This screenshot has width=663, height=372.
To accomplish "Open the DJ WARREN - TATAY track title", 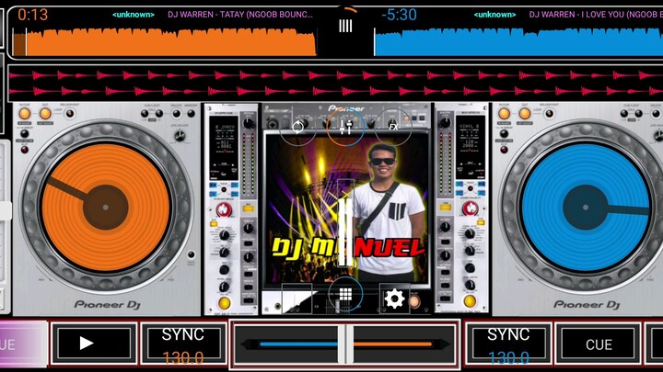I will tap(240, 15).
